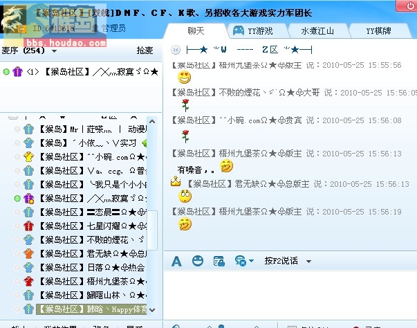Expand the chat block icon dropdown arrow
The image size is (417, 328).
251,261
